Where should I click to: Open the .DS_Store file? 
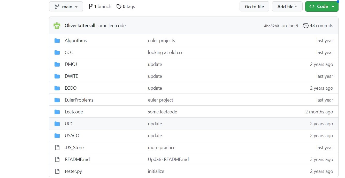(74, 148)
